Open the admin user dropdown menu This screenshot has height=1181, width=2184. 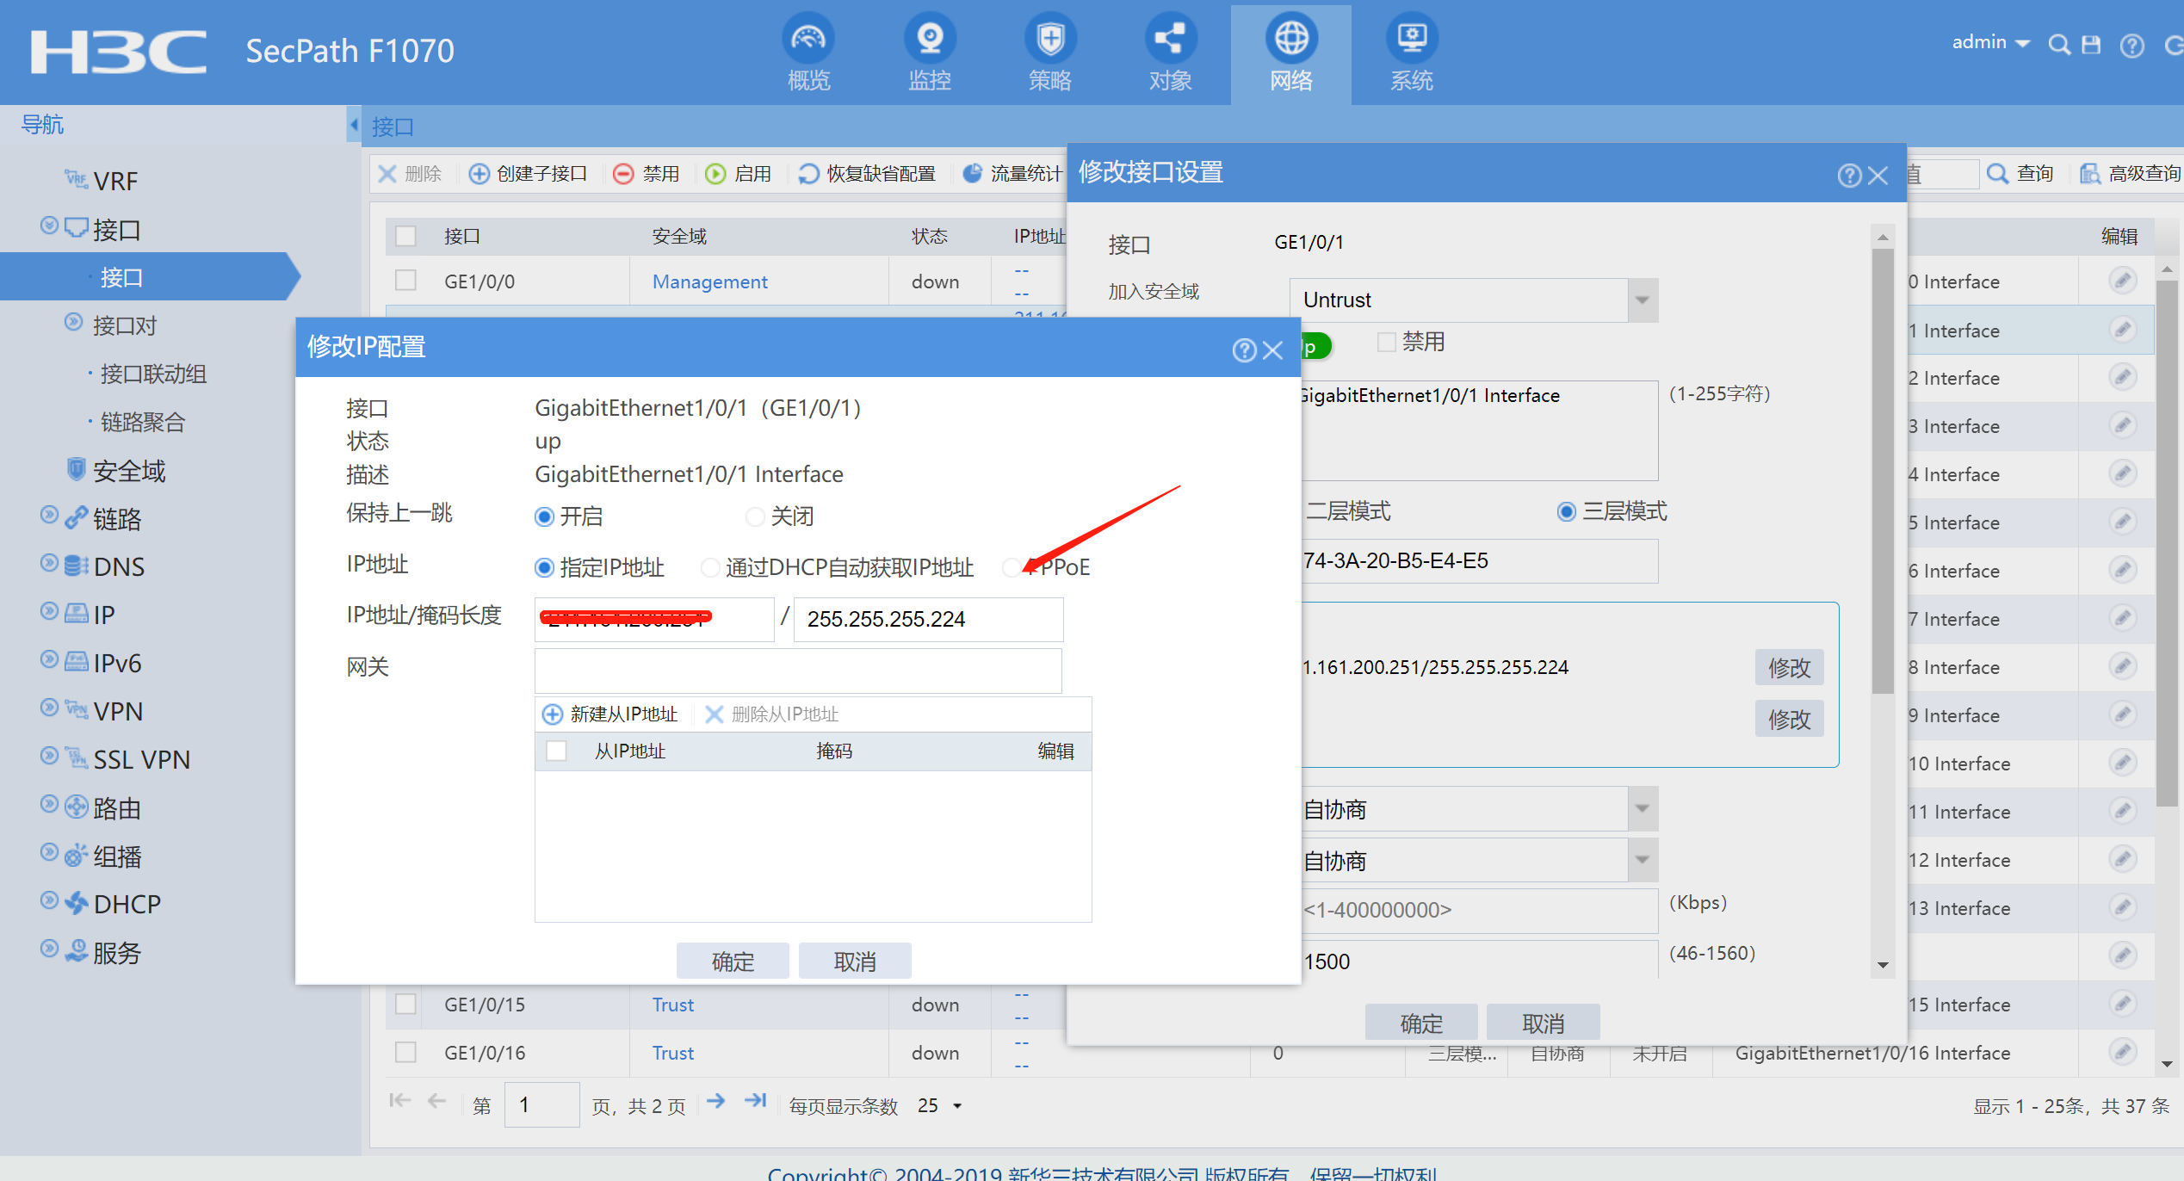tap(1989, 43)
